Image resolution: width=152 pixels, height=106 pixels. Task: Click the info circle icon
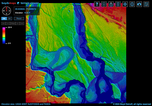tap(104, 4)
